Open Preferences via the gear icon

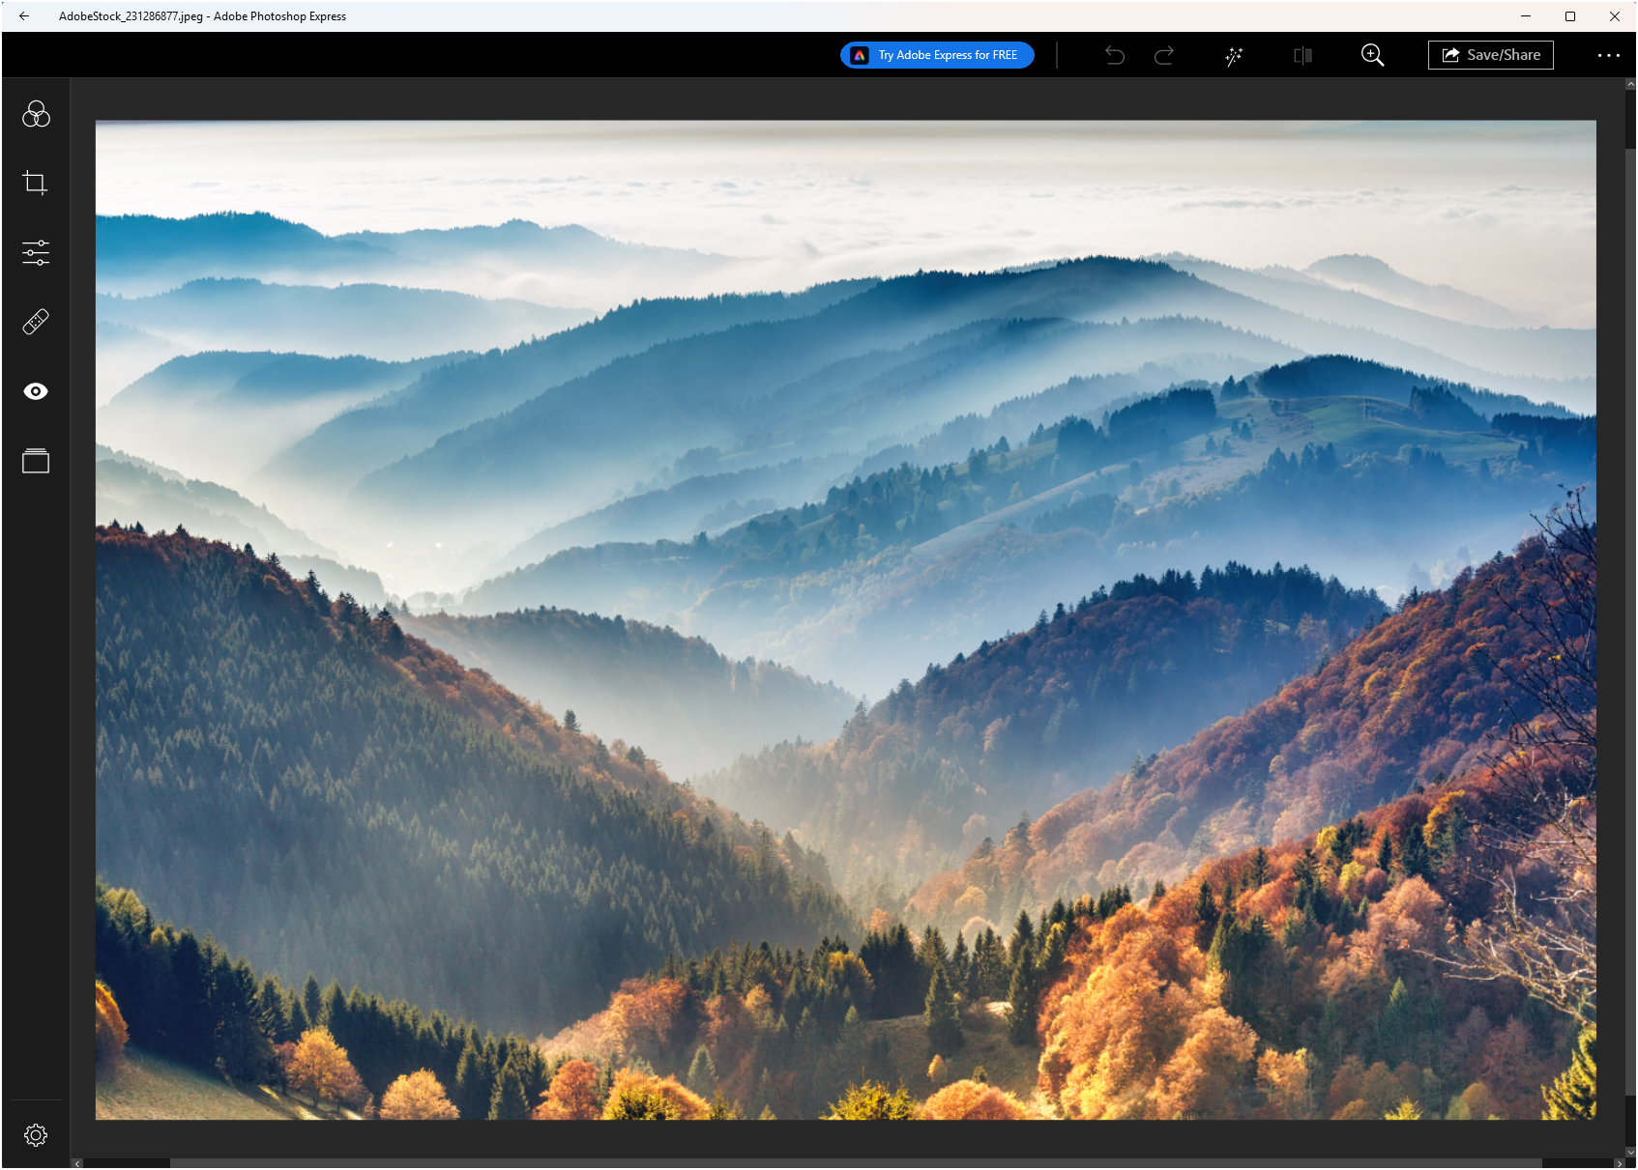click(36, 1135)
